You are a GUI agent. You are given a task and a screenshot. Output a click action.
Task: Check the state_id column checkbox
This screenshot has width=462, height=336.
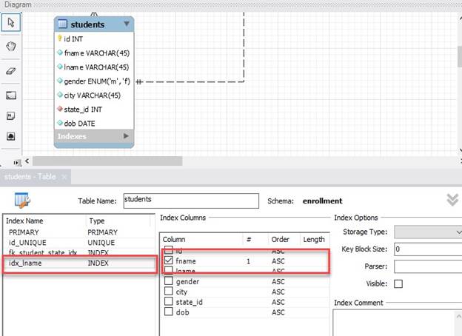pyautogui.click(x=169, y=301)
